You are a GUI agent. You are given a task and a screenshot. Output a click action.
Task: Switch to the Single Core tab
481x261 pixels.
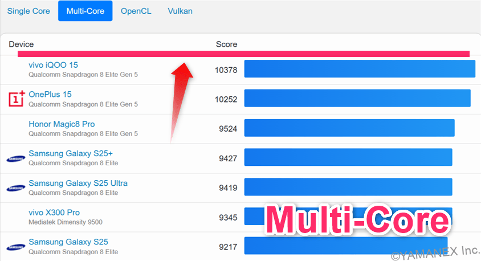point(28,11)
